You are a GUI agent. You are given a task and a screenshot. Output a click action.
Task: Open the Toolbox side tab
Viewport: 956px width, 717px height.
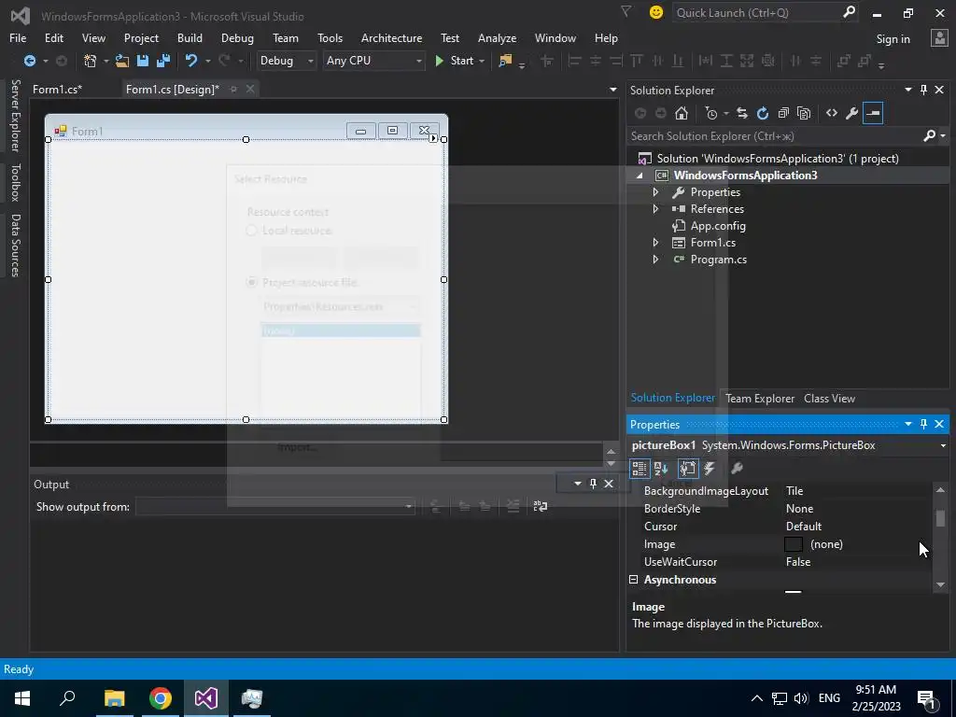pos(15,182)
